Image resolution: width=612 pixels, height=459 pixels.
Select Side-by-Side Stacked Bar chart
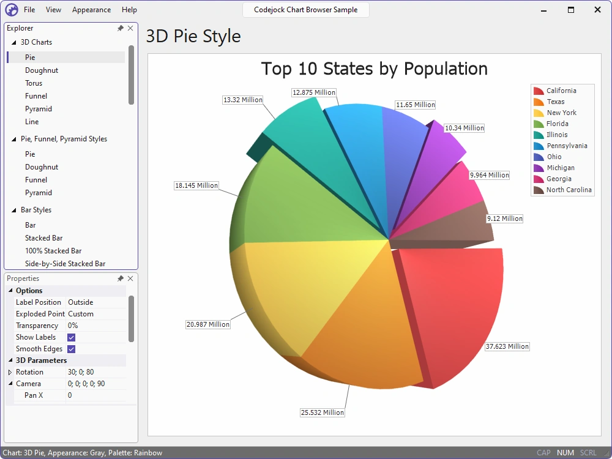(x=66, y=264)
